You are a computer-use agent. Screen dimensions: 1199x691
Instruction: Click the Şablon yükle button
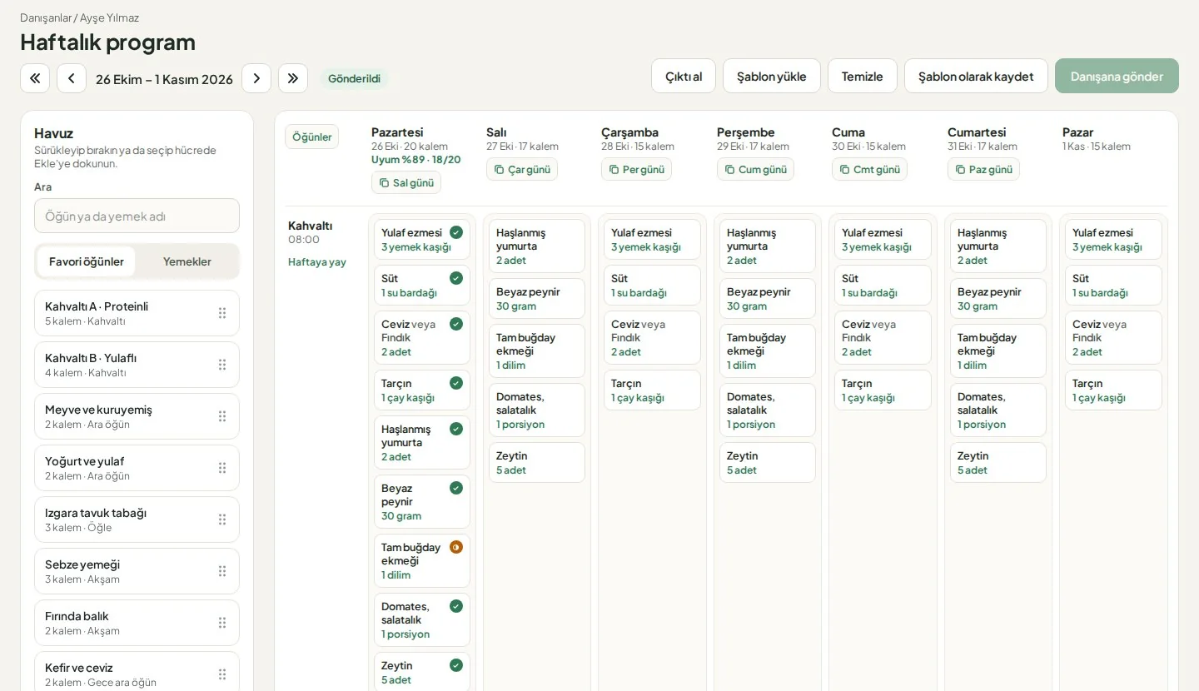tap(772, 76)
